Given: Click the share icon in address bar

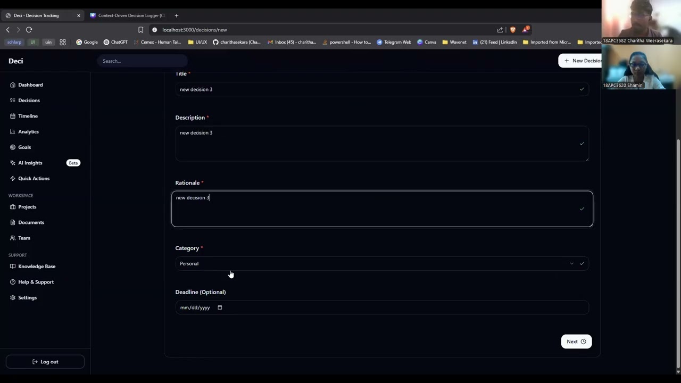Looking at the screenshot, I should pos(500,30).
